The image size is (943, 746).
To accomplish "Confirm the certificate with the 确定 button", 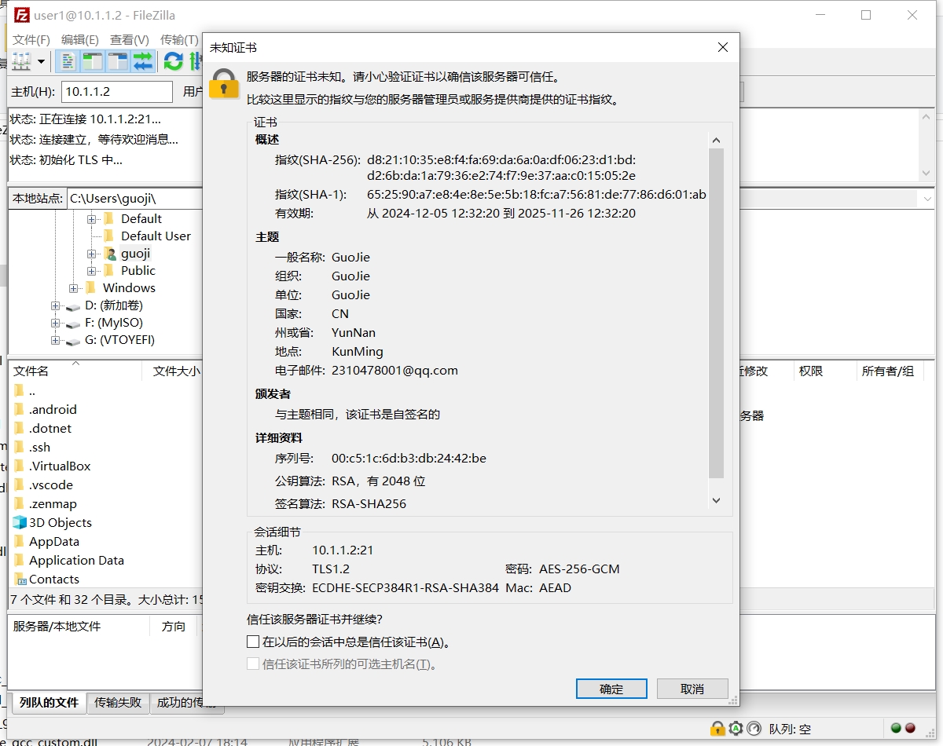I will 611,689.
